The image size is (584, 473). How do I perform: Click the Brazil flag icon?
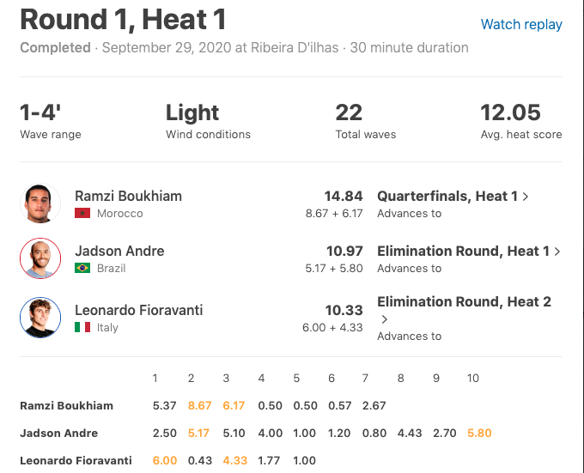[82, 268]
